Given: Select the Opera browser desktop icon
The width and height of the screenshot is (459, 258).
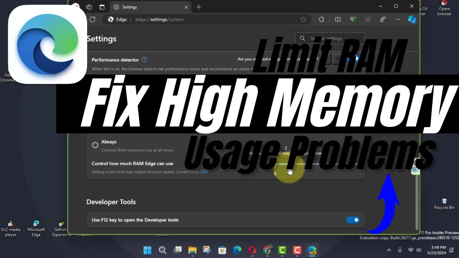Looking at the screenshot, I should [444, 9].
